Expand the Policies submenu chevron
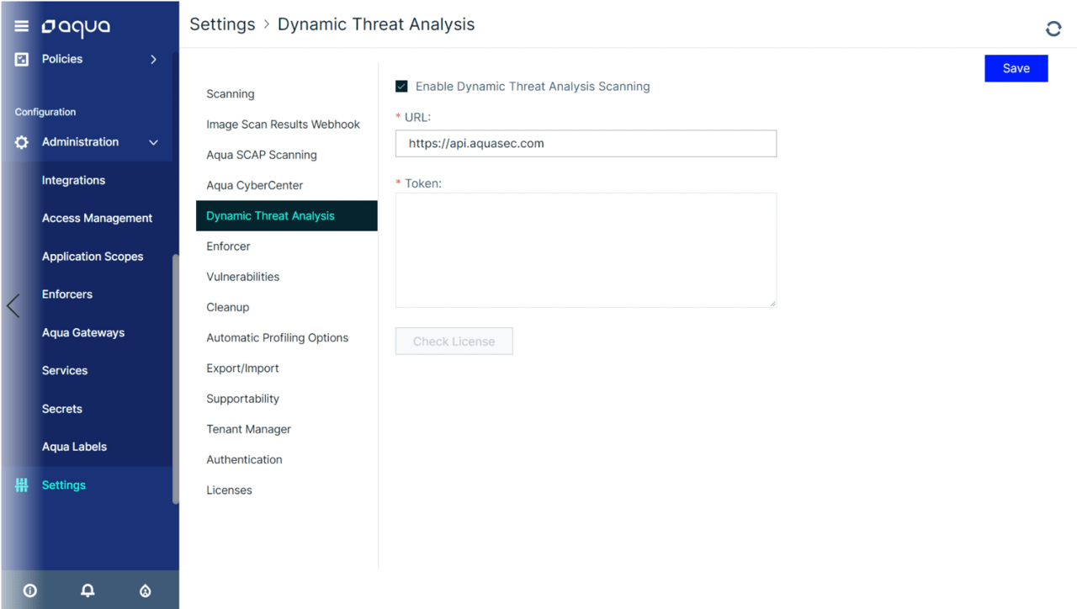Screen dimensions: 1077x609 (153, 59)
